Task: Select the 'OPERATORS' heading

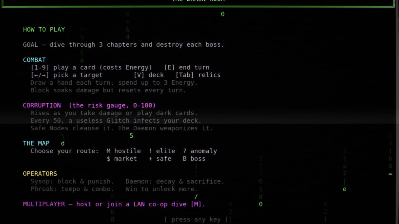Action: (x=40, y=174)
